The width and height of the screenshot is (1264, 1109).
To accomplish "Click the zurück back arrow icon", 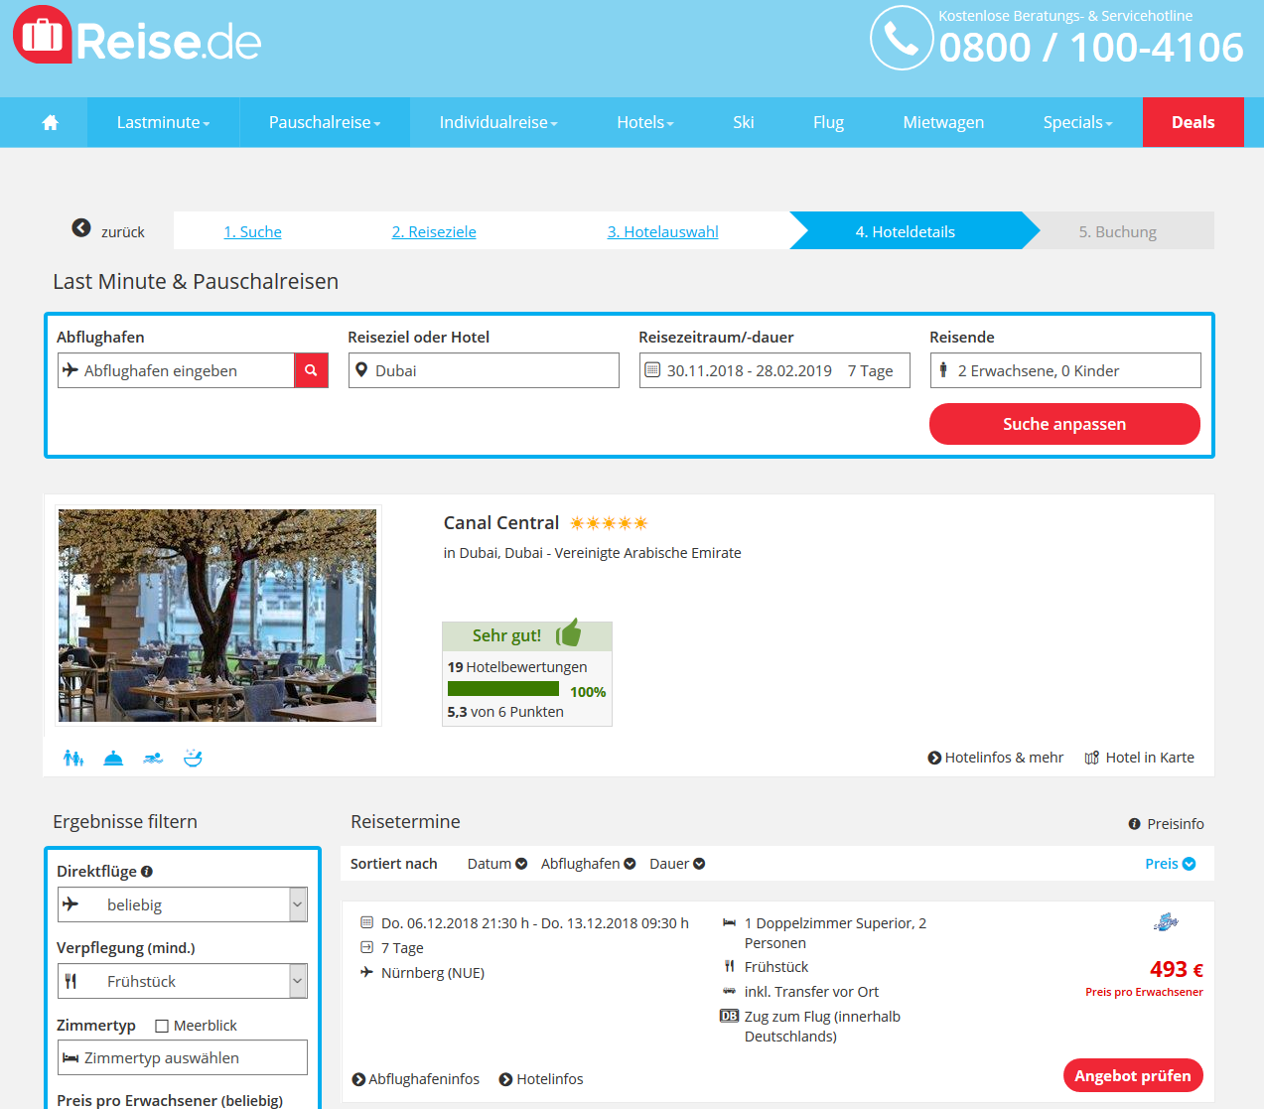I will tap(81, 228).
